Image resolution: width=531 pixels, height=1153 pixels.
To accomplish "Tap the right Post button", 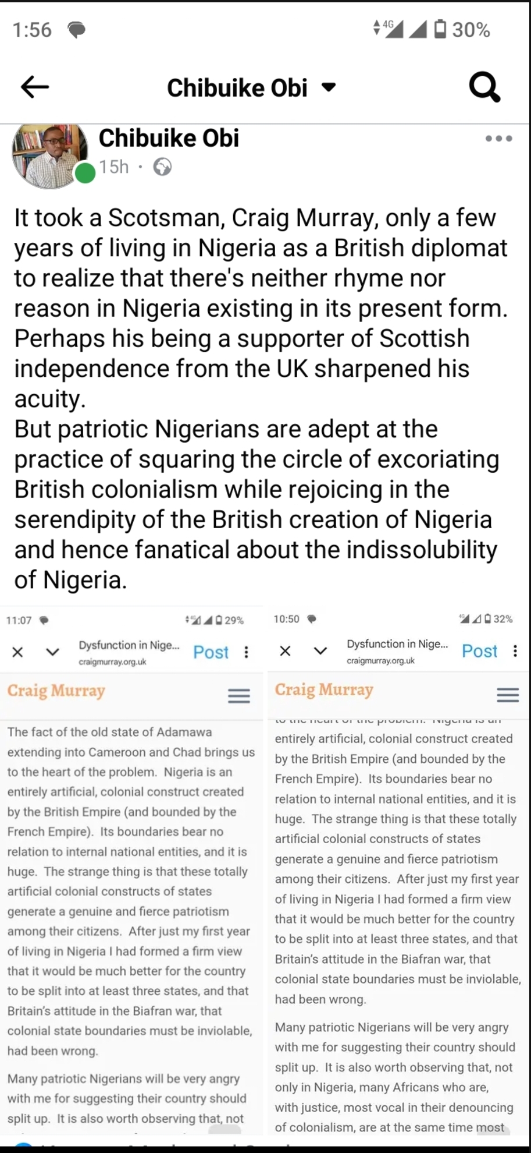I will (479, 651).
